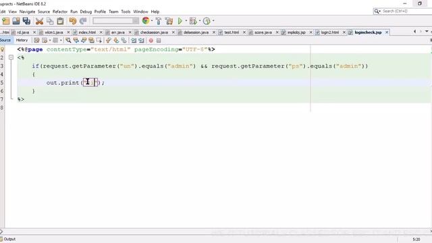Click the Save All toolbar icon

(27, 21)
